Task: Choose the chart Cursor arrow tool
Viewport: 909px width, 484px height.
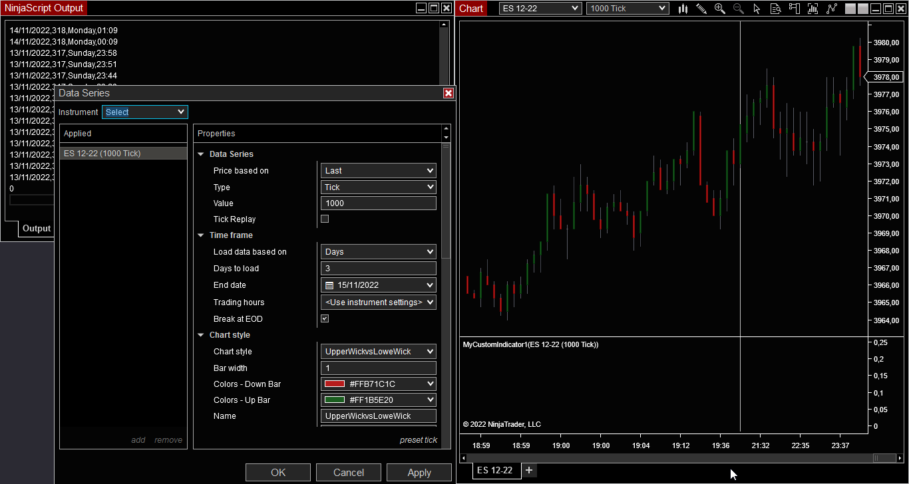Action: (757, 9)
